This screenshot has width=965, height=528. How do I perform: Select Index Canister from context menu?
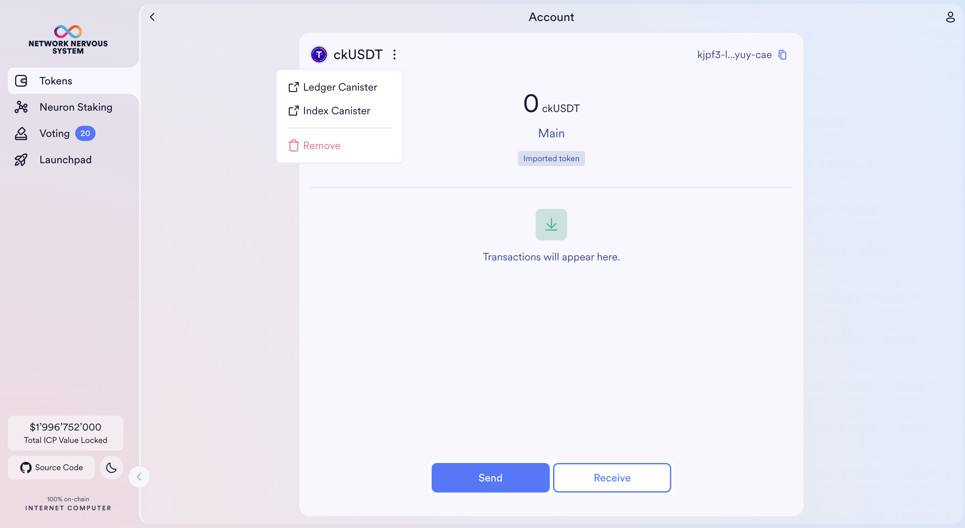337,111
